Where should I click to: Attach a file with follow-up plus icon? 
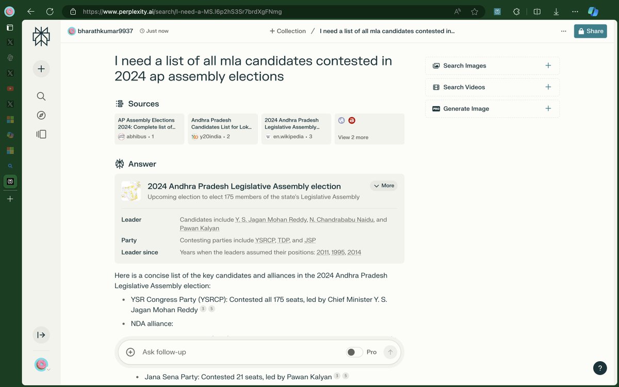(131, 352)
